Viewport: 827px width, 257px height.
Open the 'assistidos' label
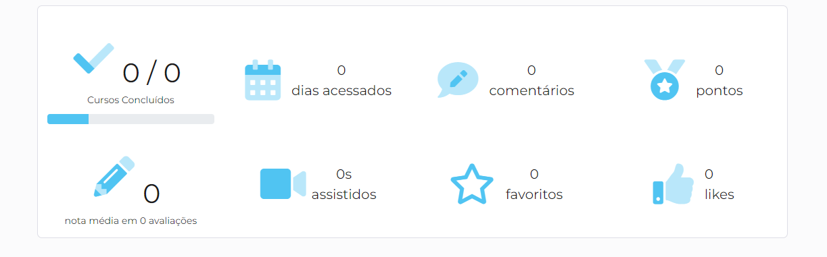(344, 195)
